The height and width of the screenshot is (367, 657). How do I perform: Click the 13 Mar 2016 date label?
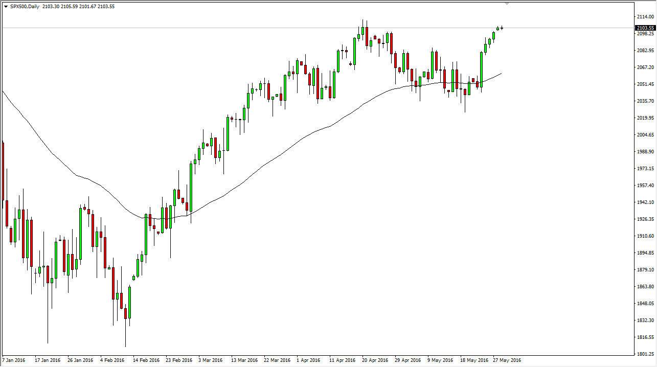point(244,360)
